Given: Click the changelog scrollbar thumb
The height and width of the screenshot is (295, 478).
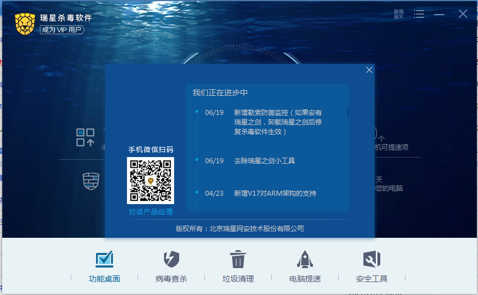Looking at the screenshot, I should [348, 112].
